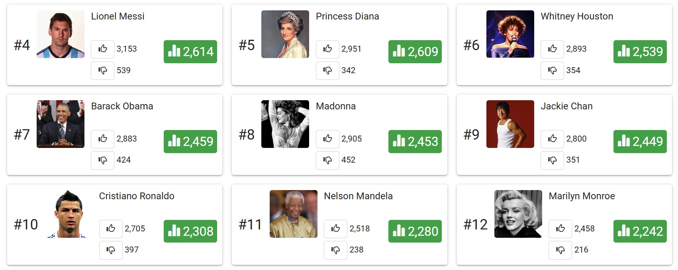The height and width of the screenshot is (270, 678).
Task: Open Lionel Messi's 2,614 score badge
Action: (x=190, y=52)
